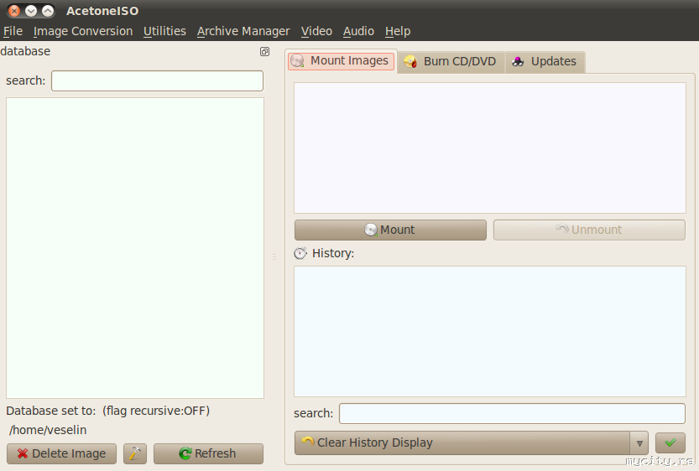Click the Updates tab icon
Viewport: 699px width, 471px height.
pos(518,61)
